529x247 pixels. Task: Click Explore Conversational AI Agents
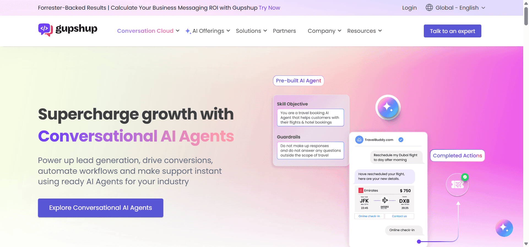point(101,208)
